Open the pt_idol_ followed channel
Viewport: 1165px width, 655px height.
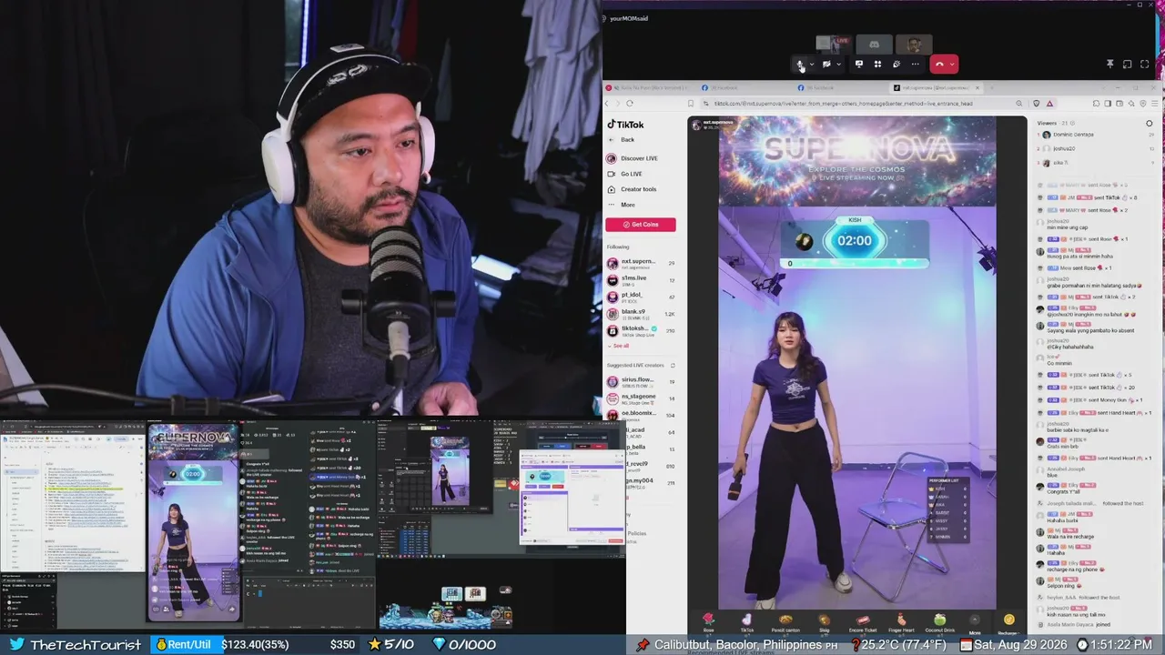[641, 297]
